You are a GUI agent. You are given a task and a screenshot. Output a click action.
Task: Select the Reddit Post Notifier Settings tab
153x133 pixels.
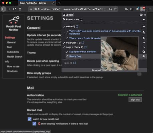click(37, 3)
